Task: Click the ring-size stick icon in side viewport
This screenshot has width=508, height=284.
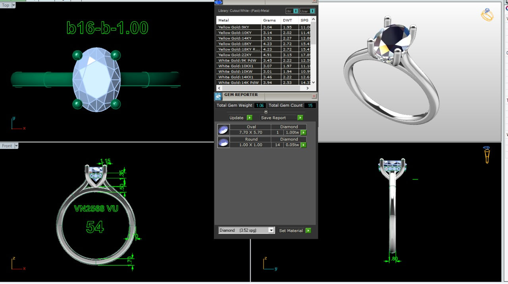Action: click(487, 154)
